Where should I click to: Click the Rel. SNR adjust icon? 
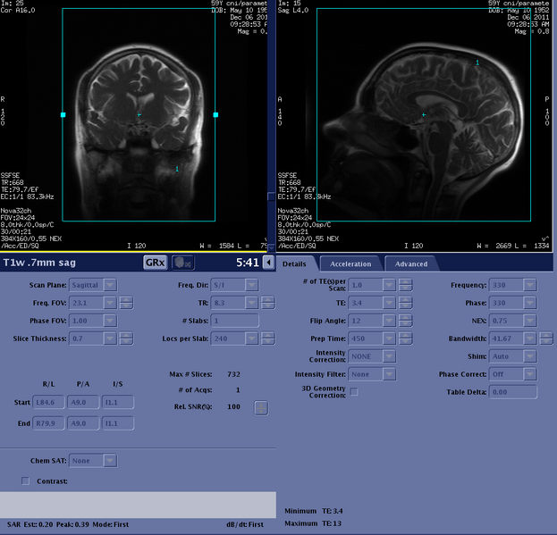tap(261, 408)
